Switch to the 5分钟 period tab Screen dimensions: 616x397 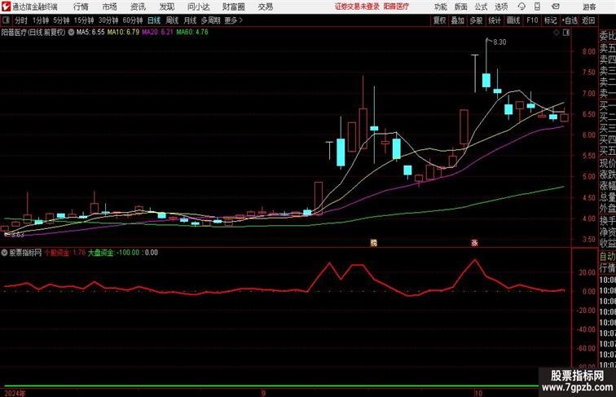point(61,20)
